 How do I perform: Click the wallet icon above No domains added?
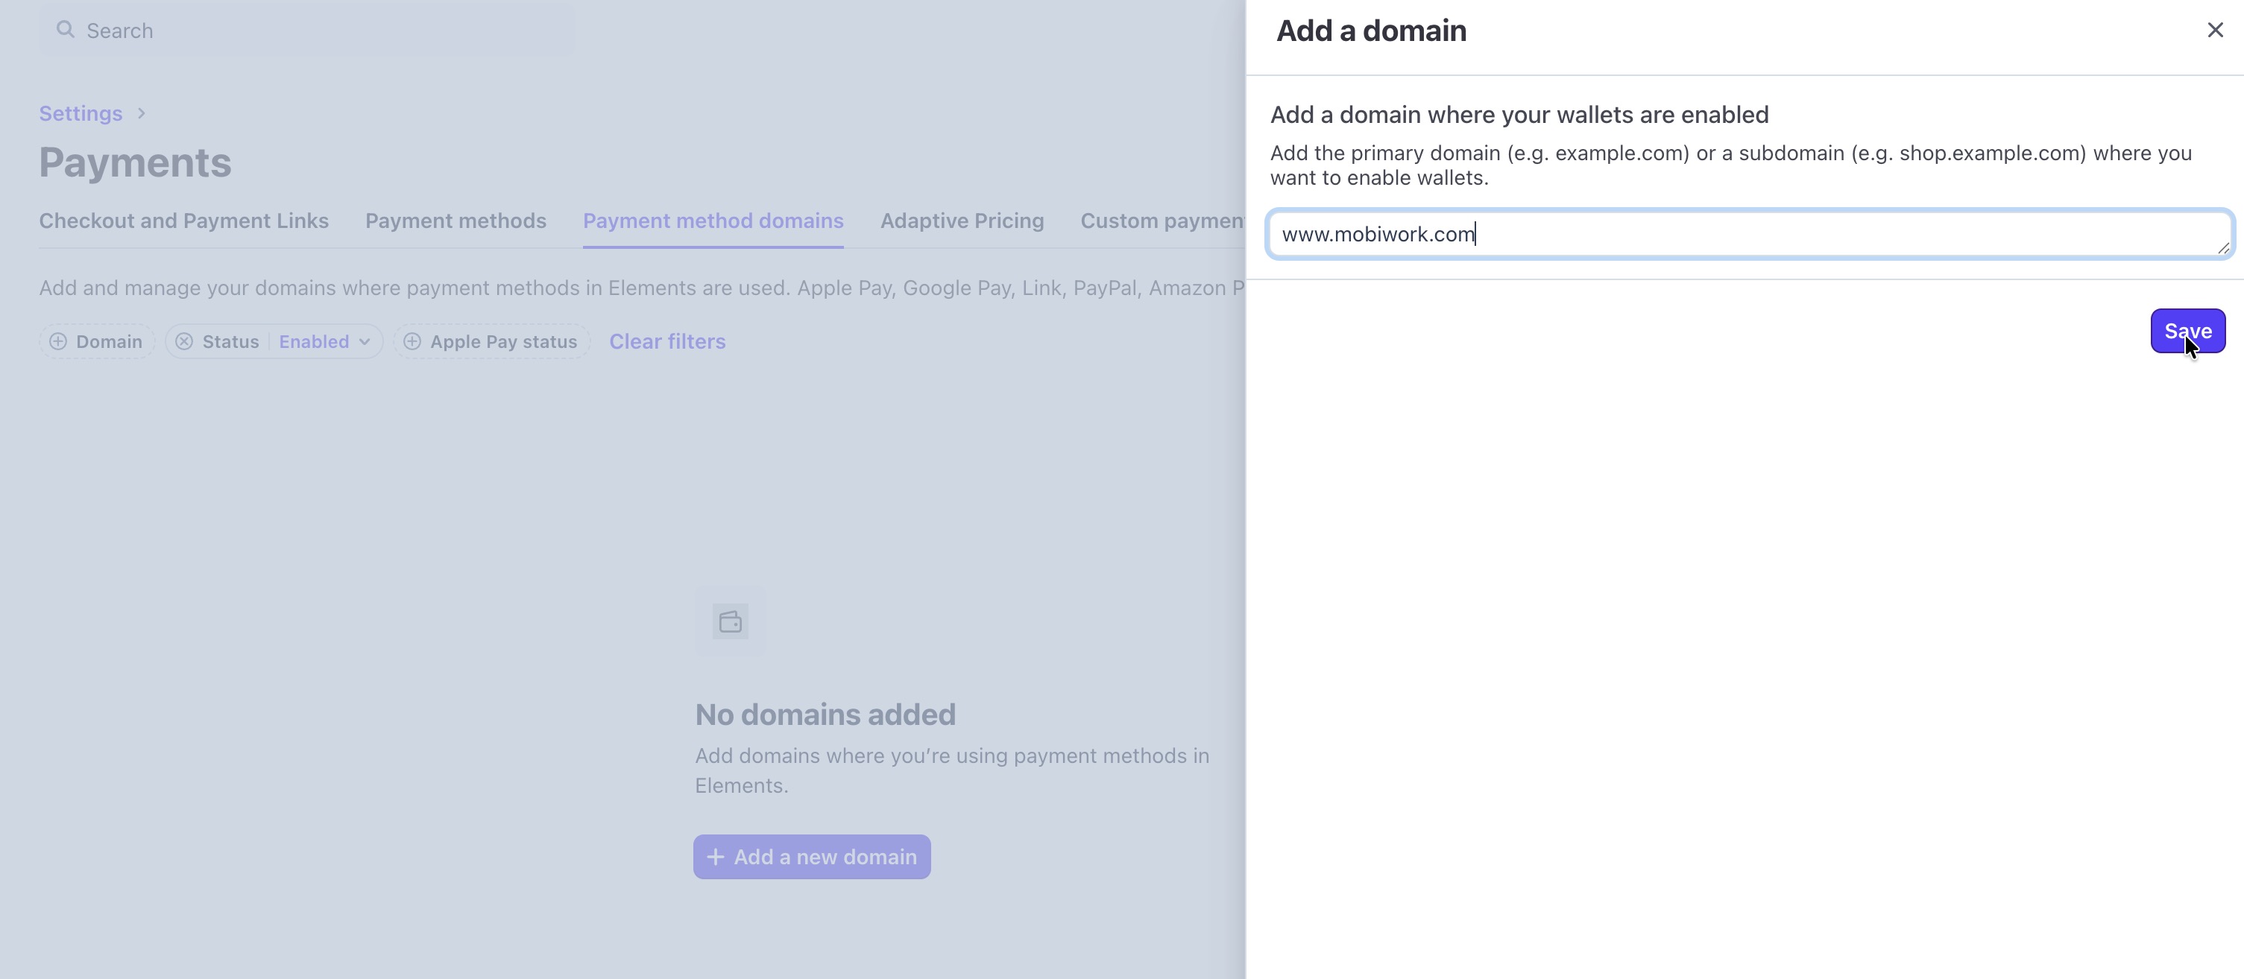pyautogui.click(x=730, y=621)
